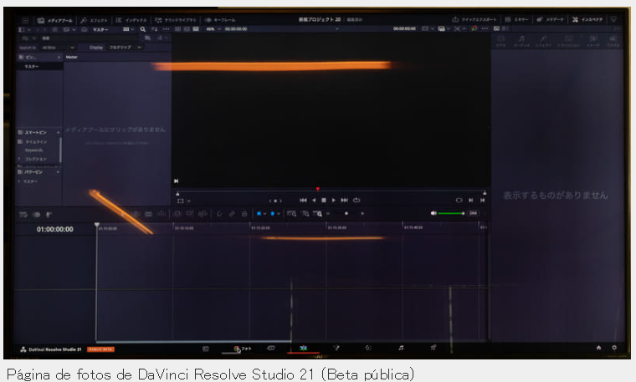Viewport: 636px width, 382px height.
Task: Switch to the Fairlight music-note page
Action: 401,348
